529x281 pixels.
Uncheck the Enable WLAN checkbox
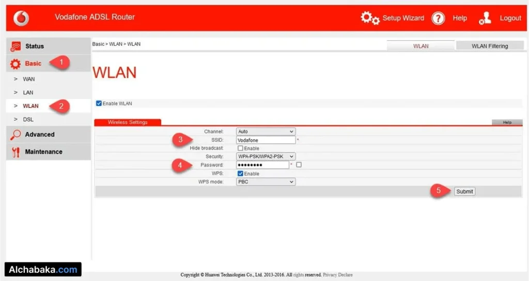pos(99,103)
